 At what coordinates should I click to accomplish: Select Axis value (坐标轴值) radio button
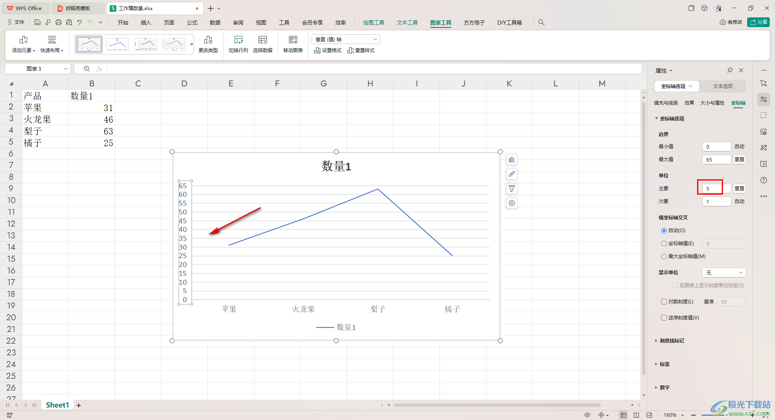point(664,244)
